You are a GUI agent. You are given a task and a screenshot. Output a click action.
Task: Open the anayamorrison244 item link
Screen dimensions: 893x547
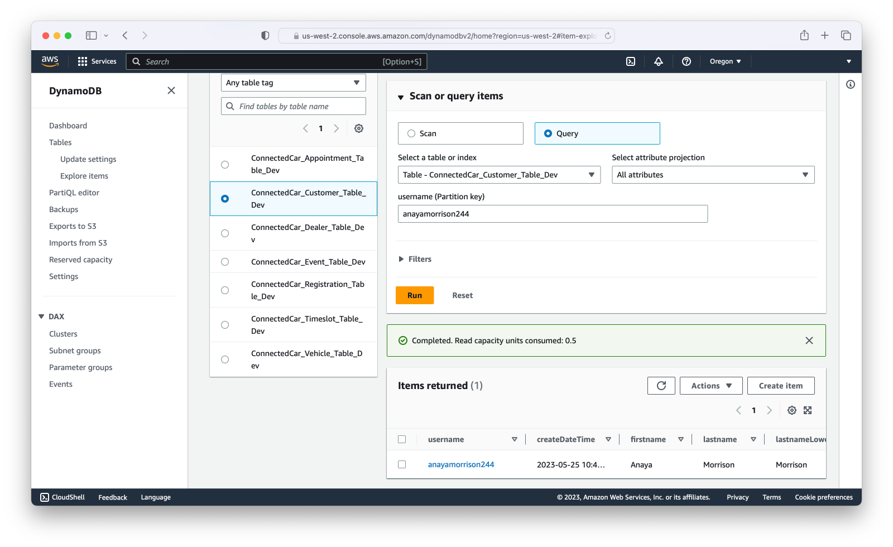[461, 464]
